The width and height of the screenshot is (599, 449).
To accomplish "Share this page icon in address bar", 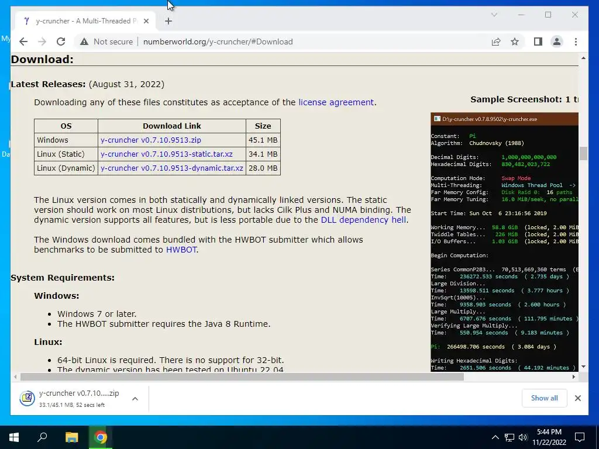I will pyautogui.click(x=496, y=42).
